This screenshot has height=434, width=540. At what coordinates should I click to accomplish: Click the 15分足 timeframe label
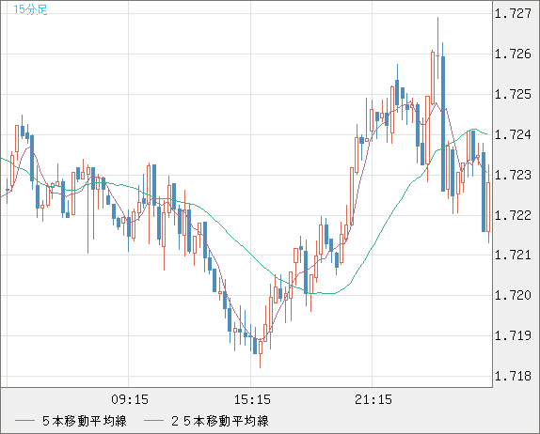[x=30, y=9]
